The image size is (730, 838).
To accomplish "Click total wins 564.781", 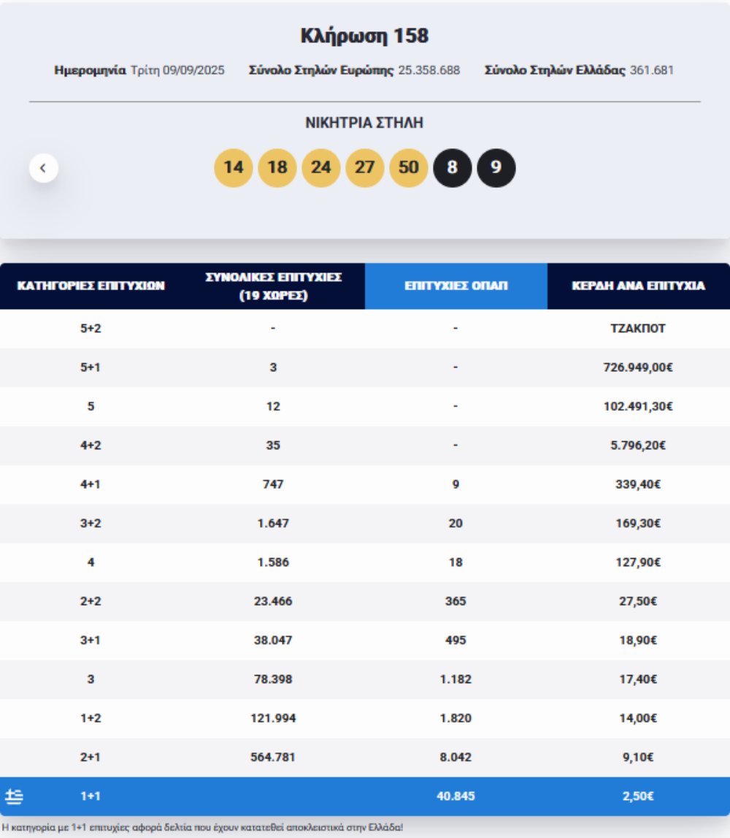I will tap(274, 758).
